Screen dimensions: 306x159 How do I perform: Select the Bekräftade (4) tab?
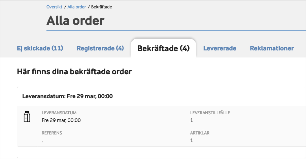(164, 48)
